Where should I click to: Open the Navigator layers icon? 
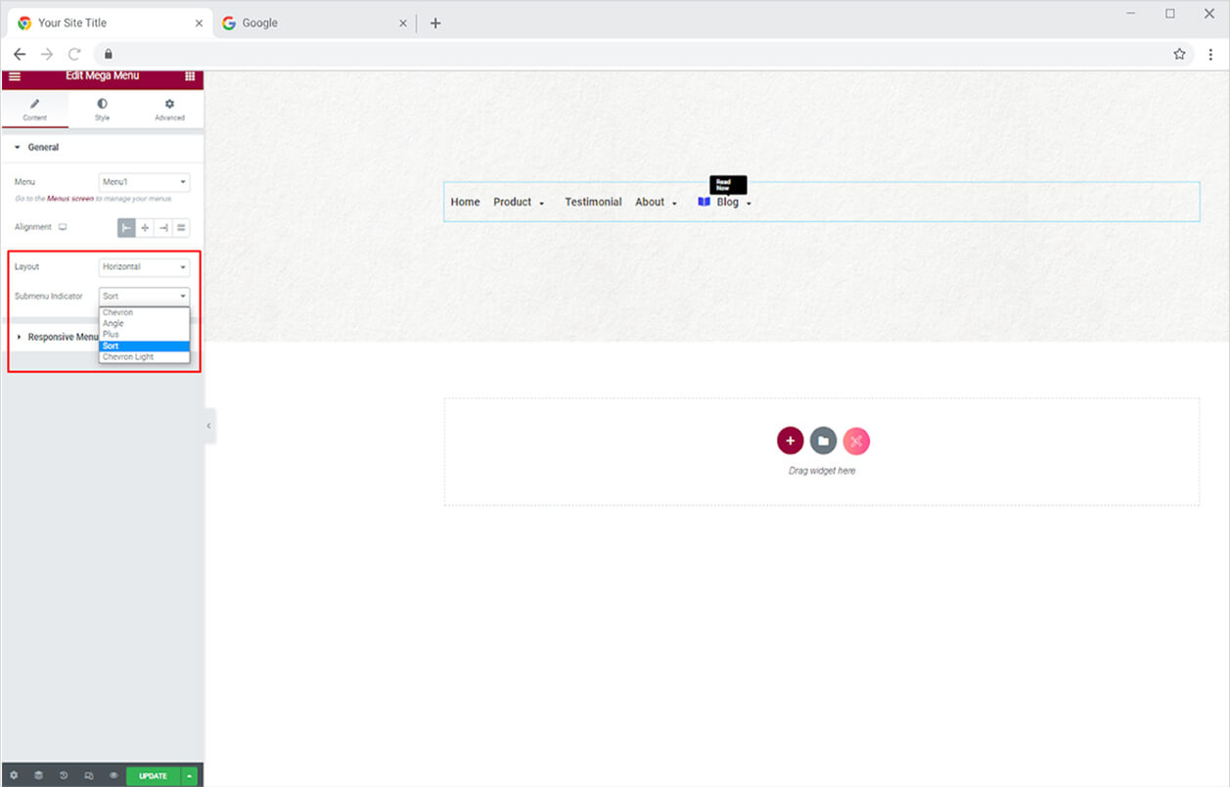[x=38, y=775]
